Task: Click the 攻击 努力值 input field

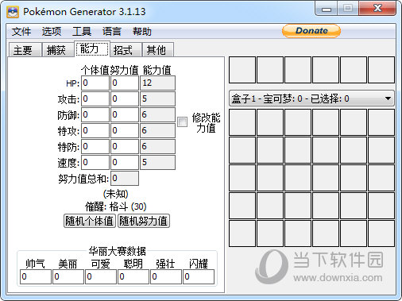Action: pyautogui.click(x=125, y=99)
